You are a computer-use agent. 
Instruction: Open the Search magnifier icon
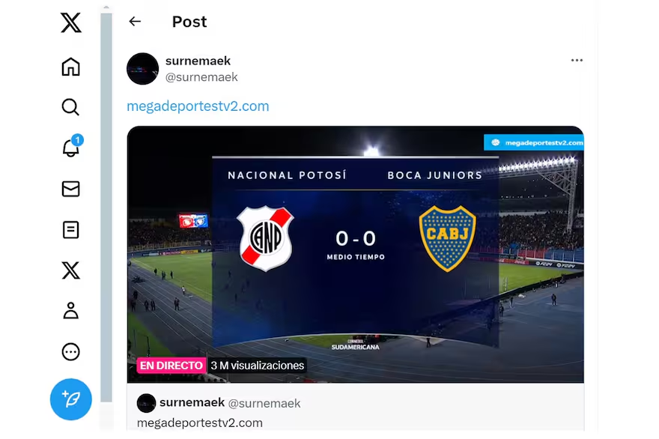70,107
